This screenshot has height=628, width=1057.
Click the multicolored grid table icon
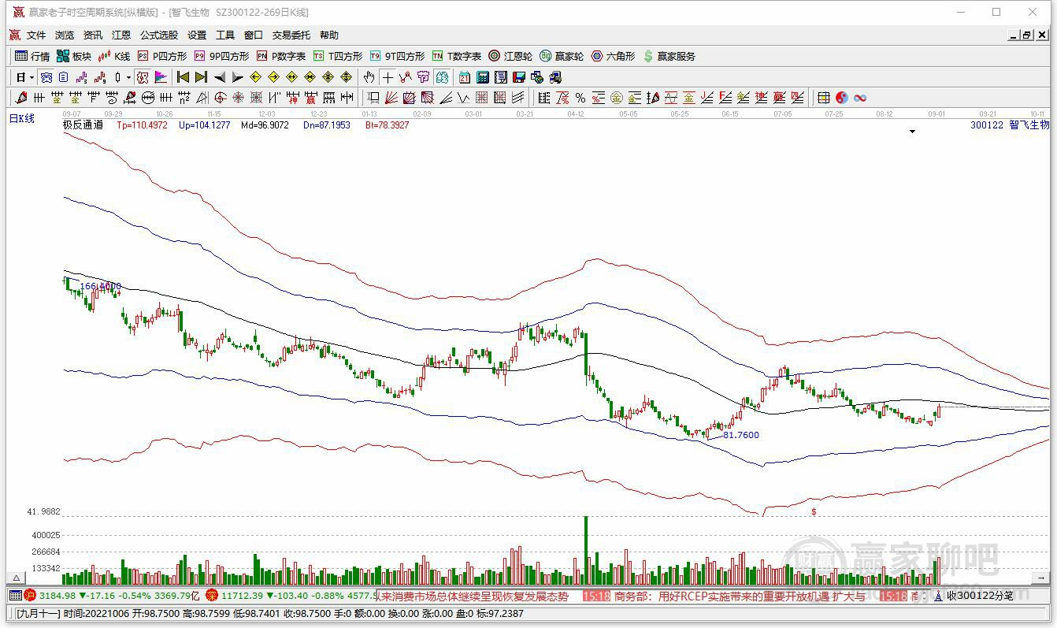(x=823, y=98)
